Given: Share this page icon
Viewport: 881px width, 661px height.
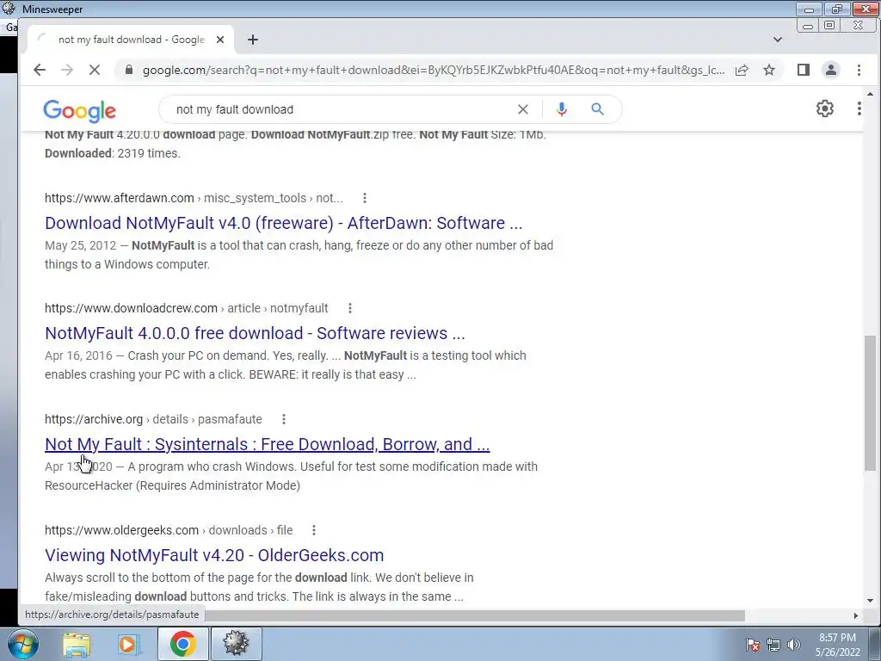Looking at the screenshot, I should [742, 70].
